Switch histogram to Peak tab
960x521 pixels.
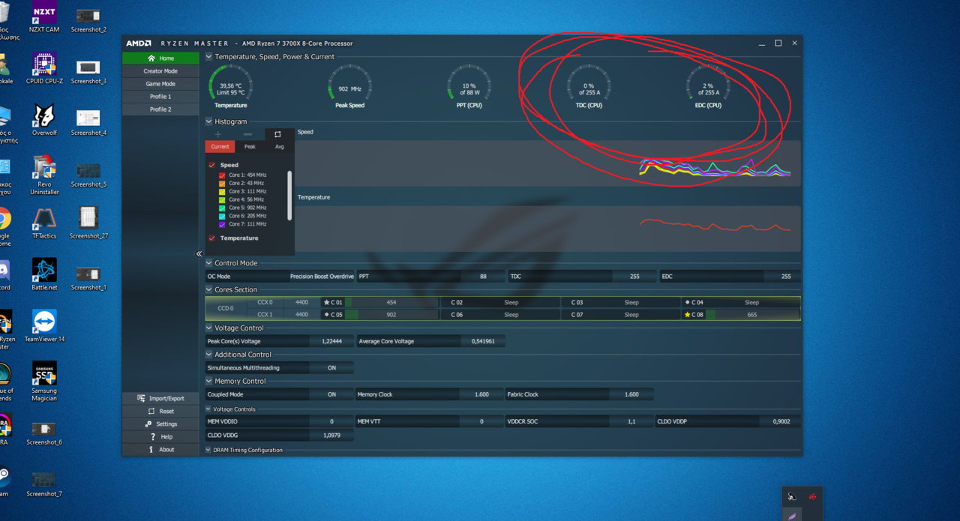click(x=250, y=147)
